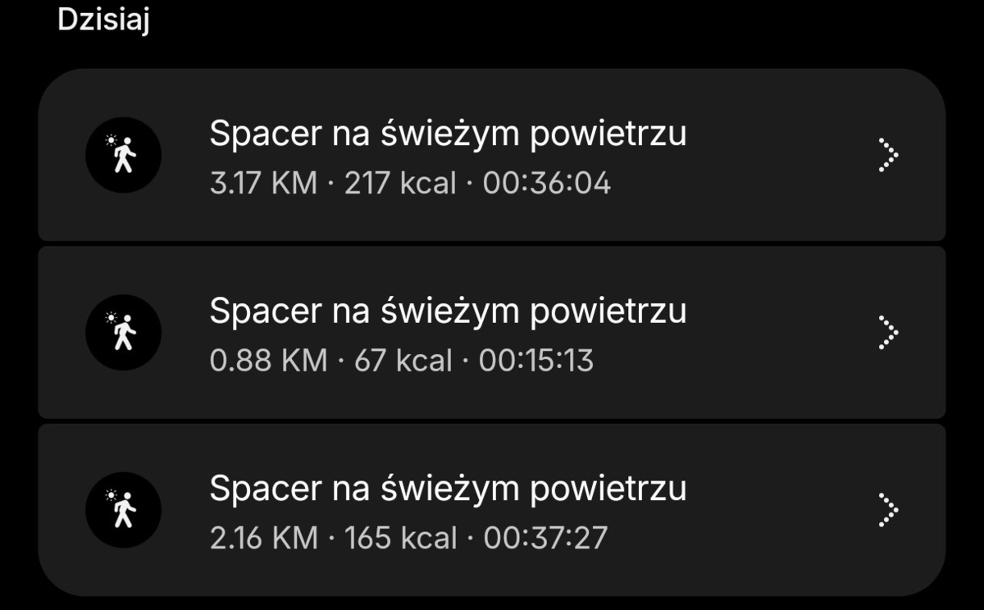
Task: Click the 00:15:13 duration value
Action: (x=536, y=361)
